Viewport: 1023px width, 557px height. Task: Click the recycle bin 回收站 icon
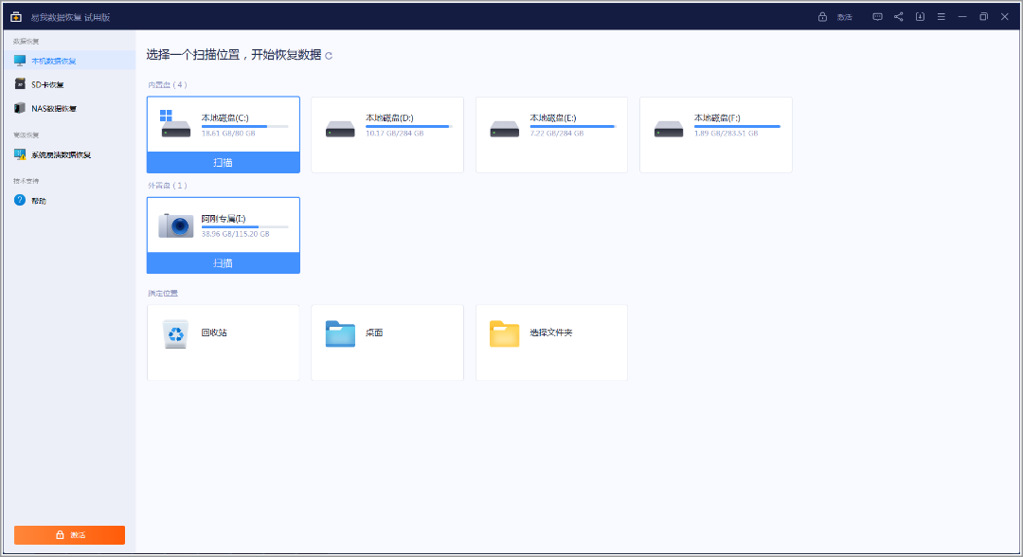(175, 333)
